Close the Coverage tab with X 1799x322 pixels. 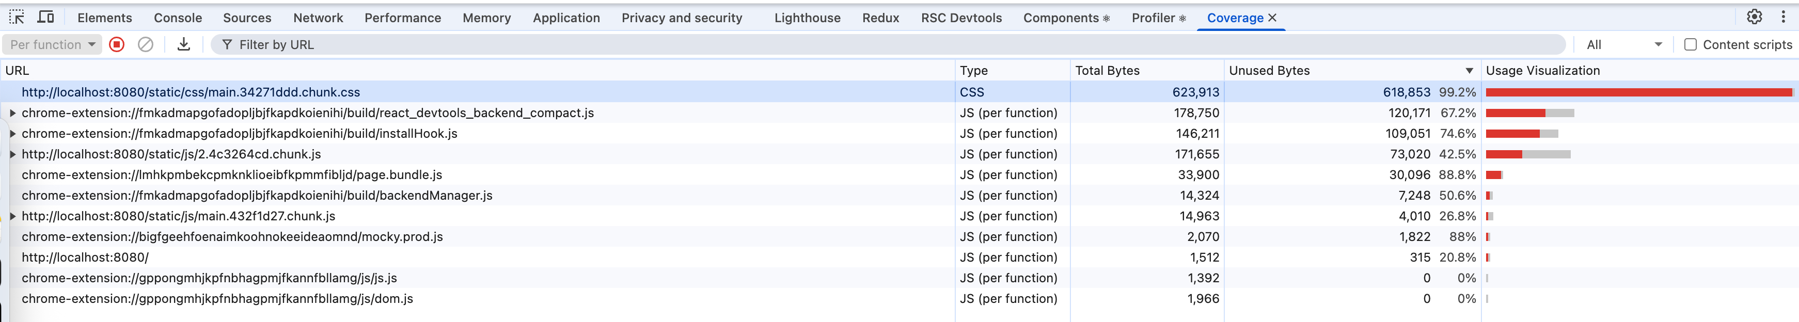[1272, 18]
